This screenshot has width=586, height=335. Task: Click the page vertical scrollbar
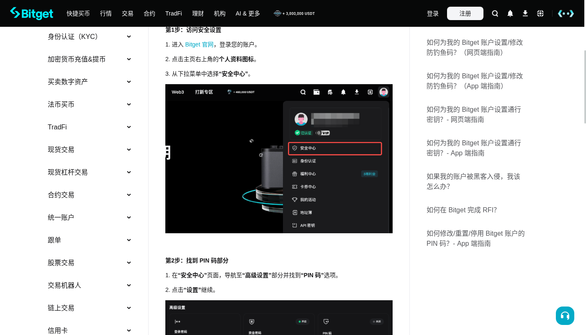(585, 87)
